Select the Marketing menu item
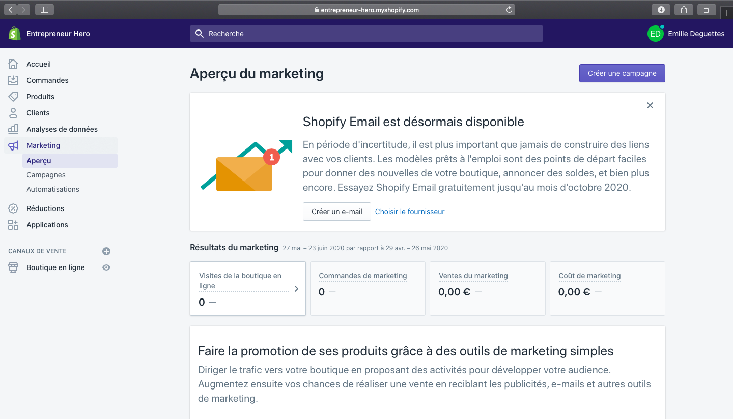 [x=61, y=145]
